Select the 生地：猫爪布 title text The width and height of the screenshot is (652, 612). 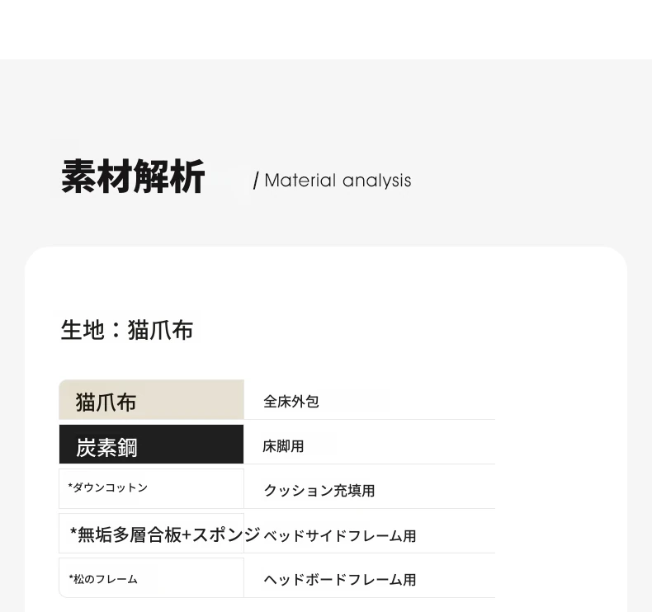(x=127, y=330)
